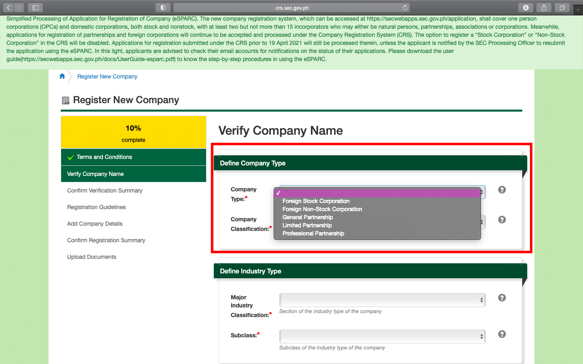Open the privacy shield icon in the toolbar
The height and width of the screenshot is (364, 583).
[163, 8]
